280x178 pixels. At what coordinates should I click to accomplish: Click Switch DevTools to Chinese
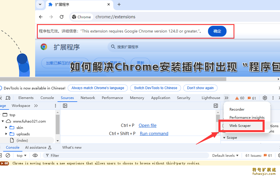coord(155,88)
